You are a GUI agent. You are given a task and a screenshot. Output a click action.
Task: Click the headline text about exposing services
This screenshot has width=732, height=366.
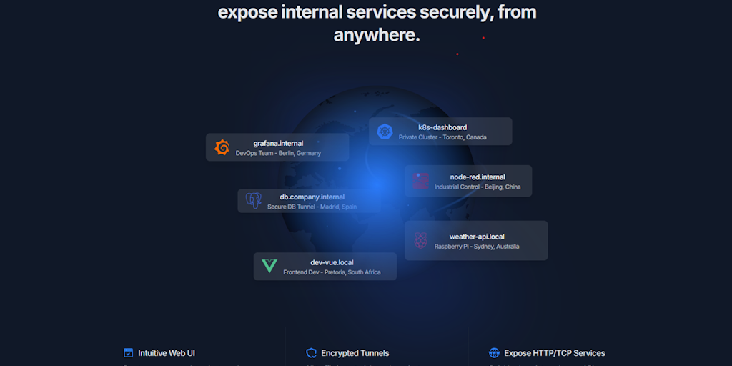pyautogui.click(x=377, y=24)
